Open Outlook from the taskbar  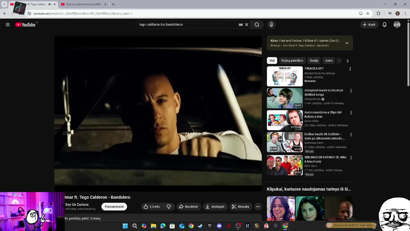point(182,226)
